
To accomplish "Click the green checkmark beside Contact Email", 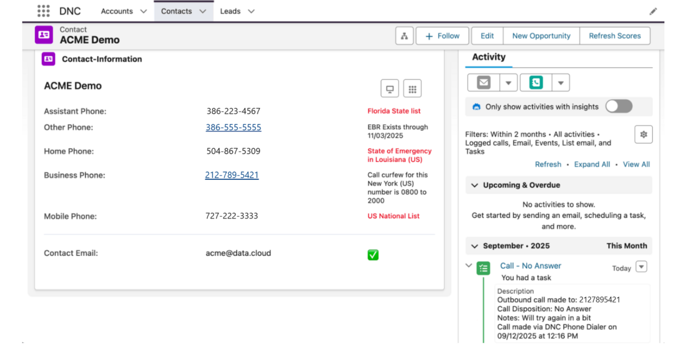I will [x=373, y=255].
